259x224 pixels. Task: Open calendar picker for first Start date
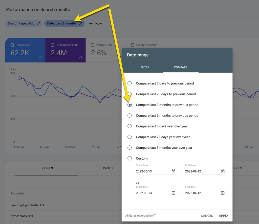pyautogui.click(x=174, y=171)
